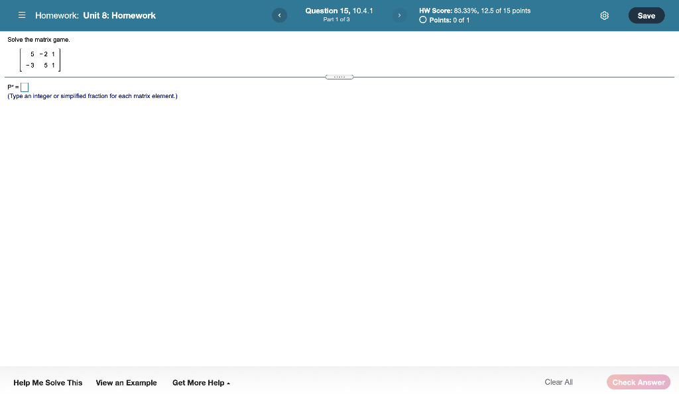679x398 pixels.
Task: Go to the previous question arrow
Action: pos(279,16)
